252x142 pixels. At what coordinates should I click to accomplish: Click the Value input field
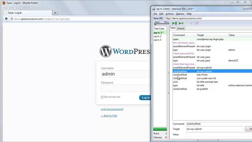pyautogui.click(x=219, y=135)
